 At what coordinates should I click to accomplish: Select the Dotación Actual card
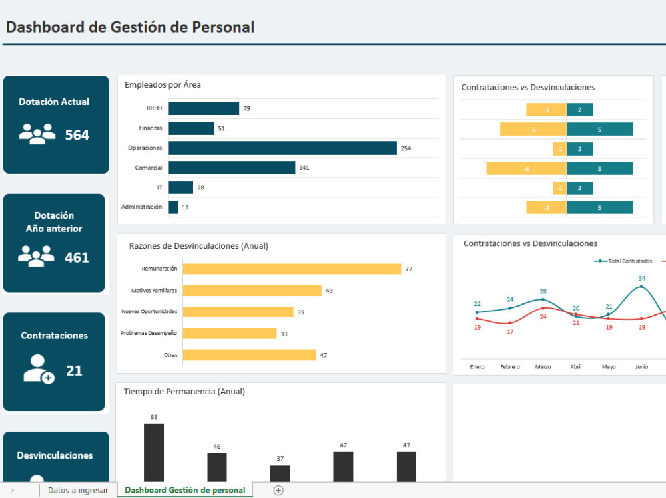pyautogui.click(x=56, y=125)
